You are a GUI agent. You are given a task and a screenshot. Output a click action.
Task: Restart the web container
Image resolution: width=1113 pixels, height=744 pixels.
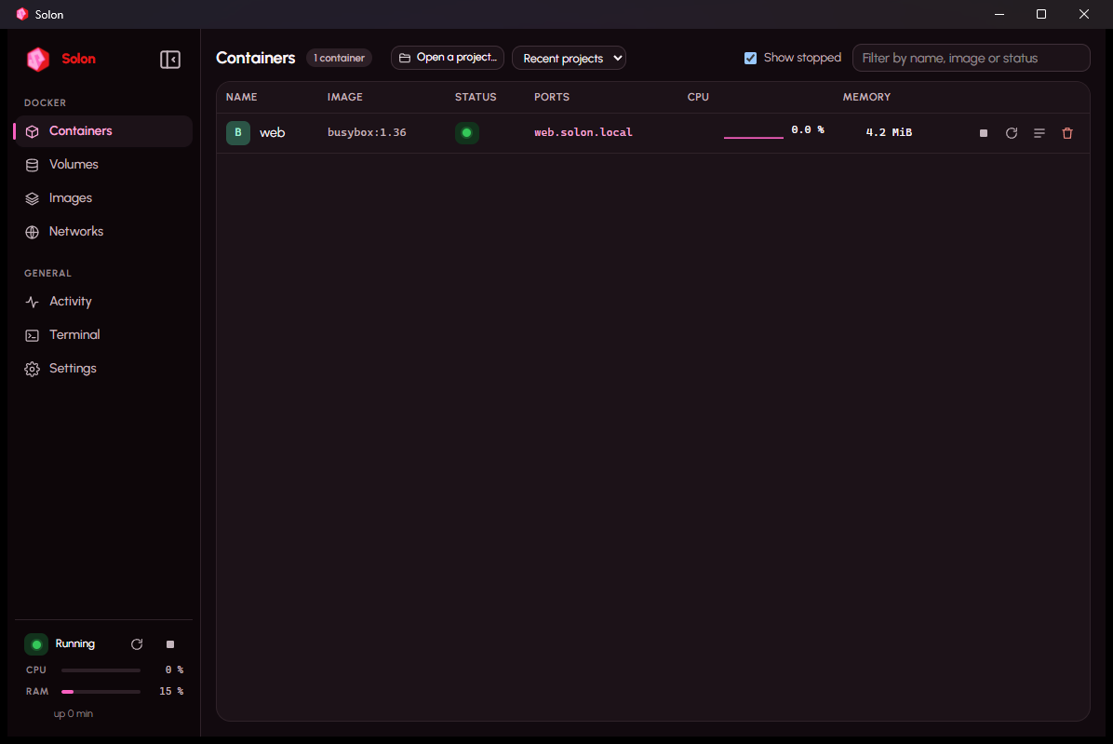pos(1012,133)
